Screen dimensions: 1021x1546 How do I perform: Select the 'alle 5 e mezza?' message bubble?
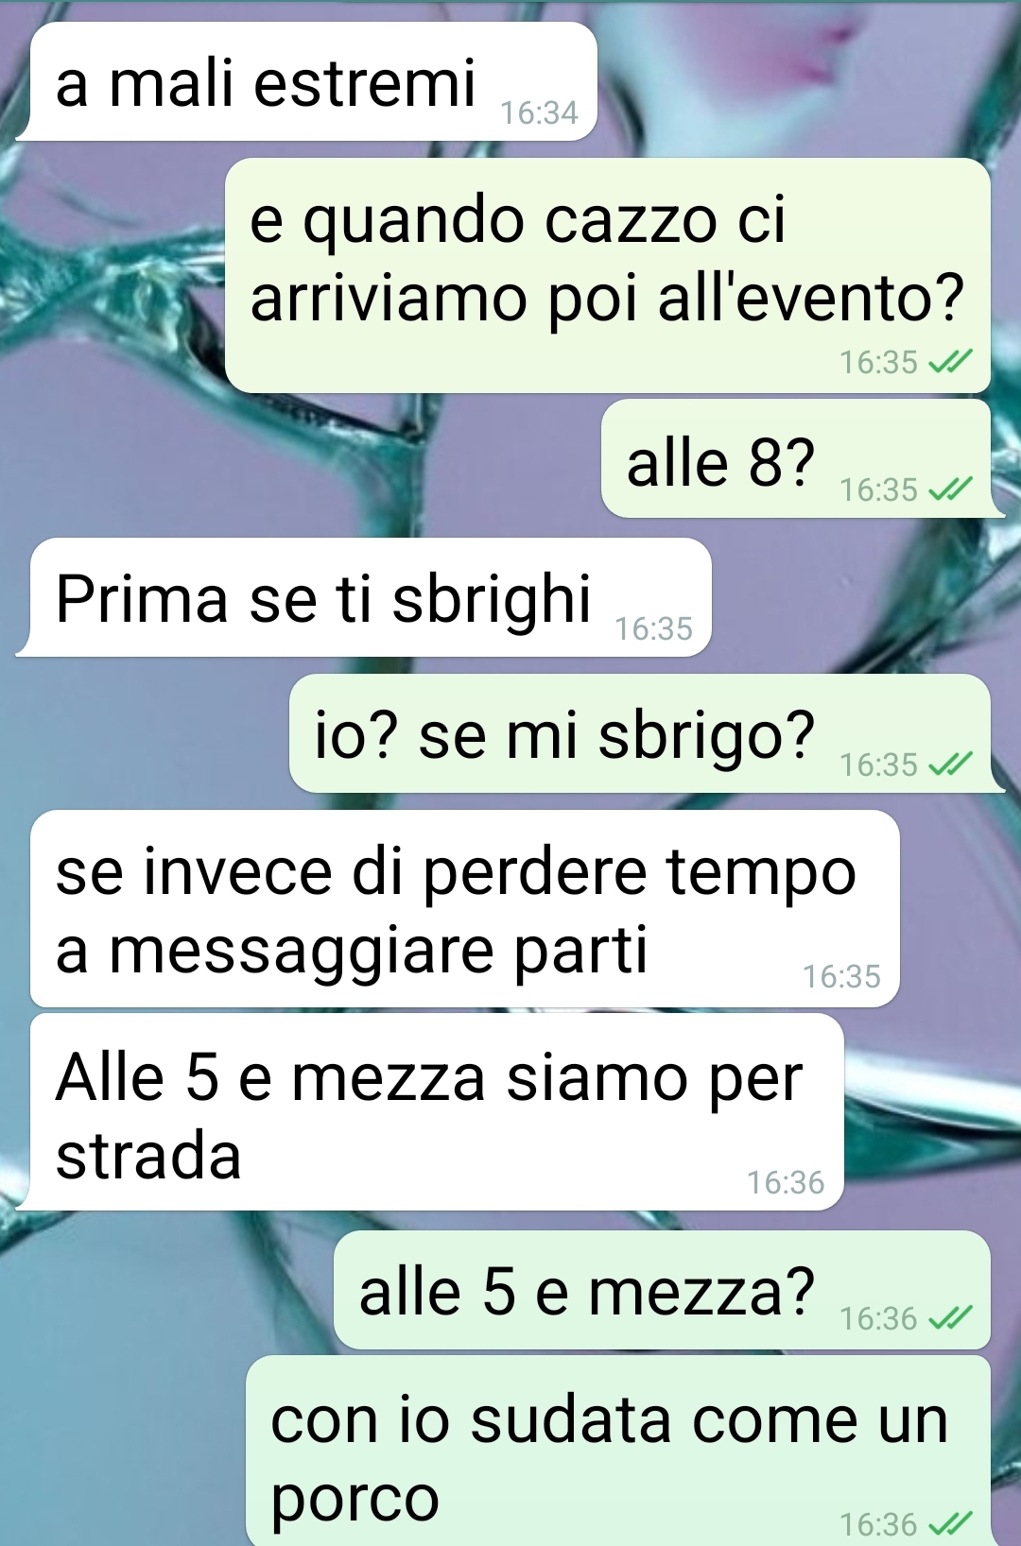pos(662,1290)
